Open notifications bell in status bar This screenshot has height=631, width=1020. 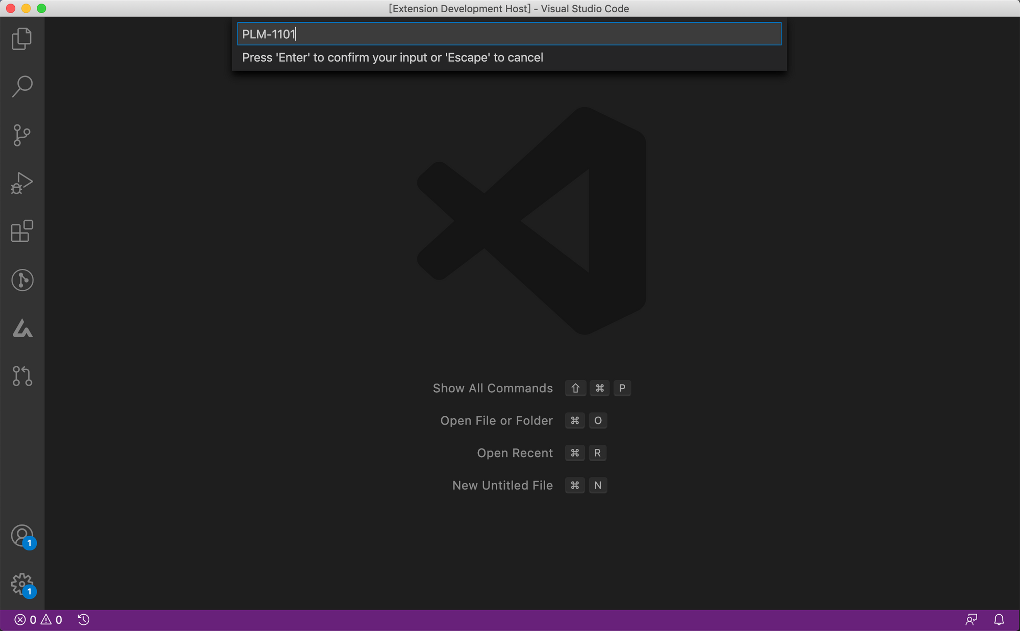(x=999, y=620)
